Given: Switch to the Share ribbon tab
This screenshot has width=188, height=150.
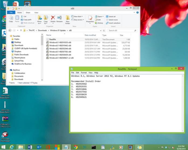Looking at the screenshot, I should (28, 13).
